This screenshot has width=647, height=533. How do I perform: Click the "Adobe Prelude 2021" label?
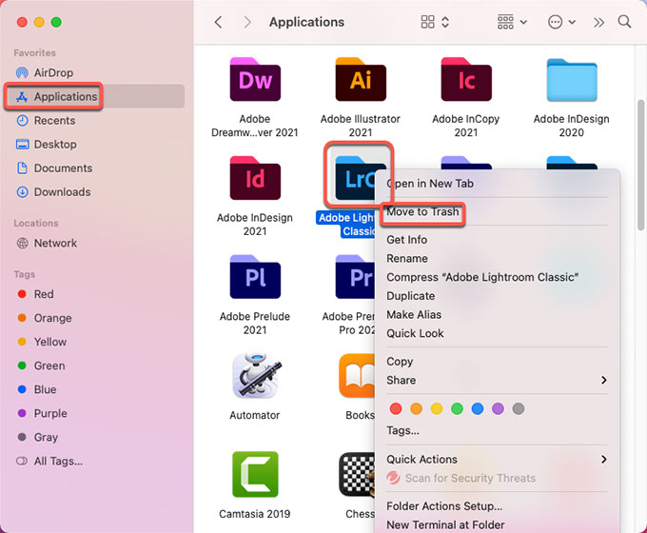point(255,323)
